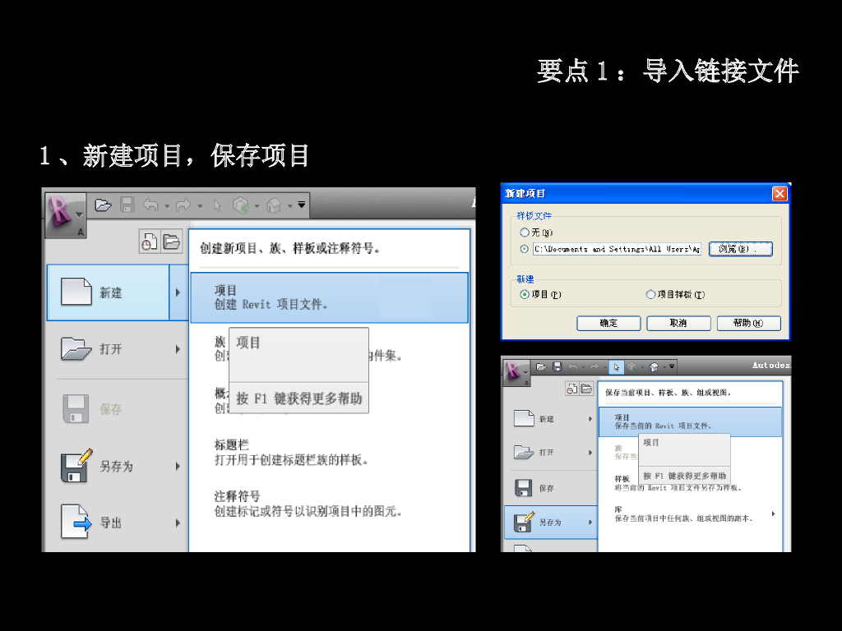Click the 3D view house icon in the small screenshot's toolbar
The height and width of the screenshot is (631, 842).
coord(654,367)
